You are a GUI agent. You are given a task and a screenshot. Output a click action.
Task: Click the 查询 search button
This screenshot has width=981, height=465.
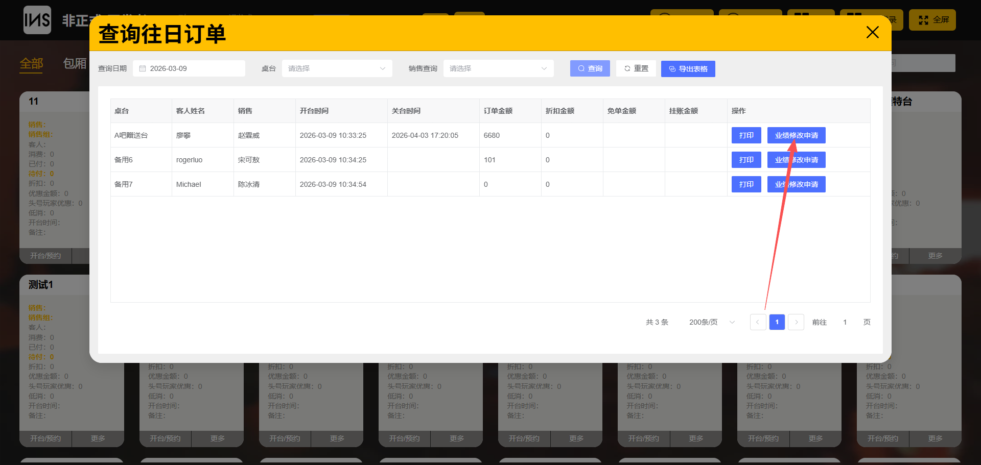point(590,68)
